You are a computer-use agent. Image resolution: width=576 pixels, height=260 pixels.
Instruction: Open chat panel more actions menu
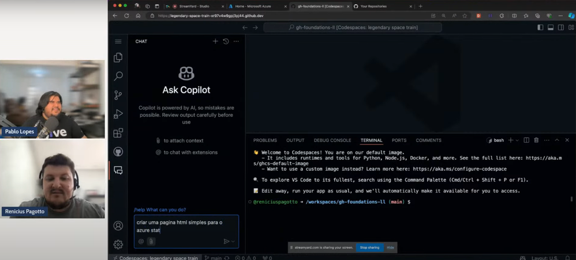click(236, 41)
